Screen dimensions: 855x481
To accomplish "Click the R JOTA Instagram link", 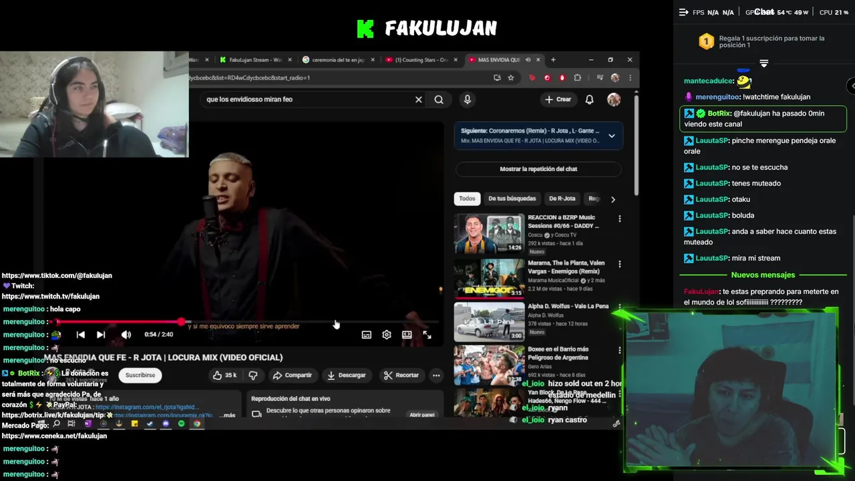I will pyautogui.click(x=146, y=407).
